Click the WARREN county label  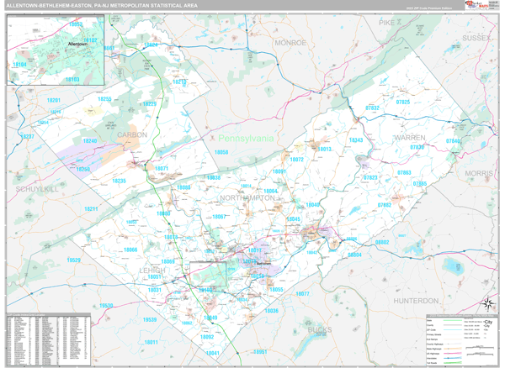(x=410, y=138)
